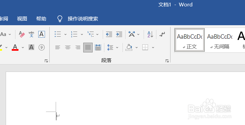Expand Asian Layout dropdown arrow

(138, 34)
